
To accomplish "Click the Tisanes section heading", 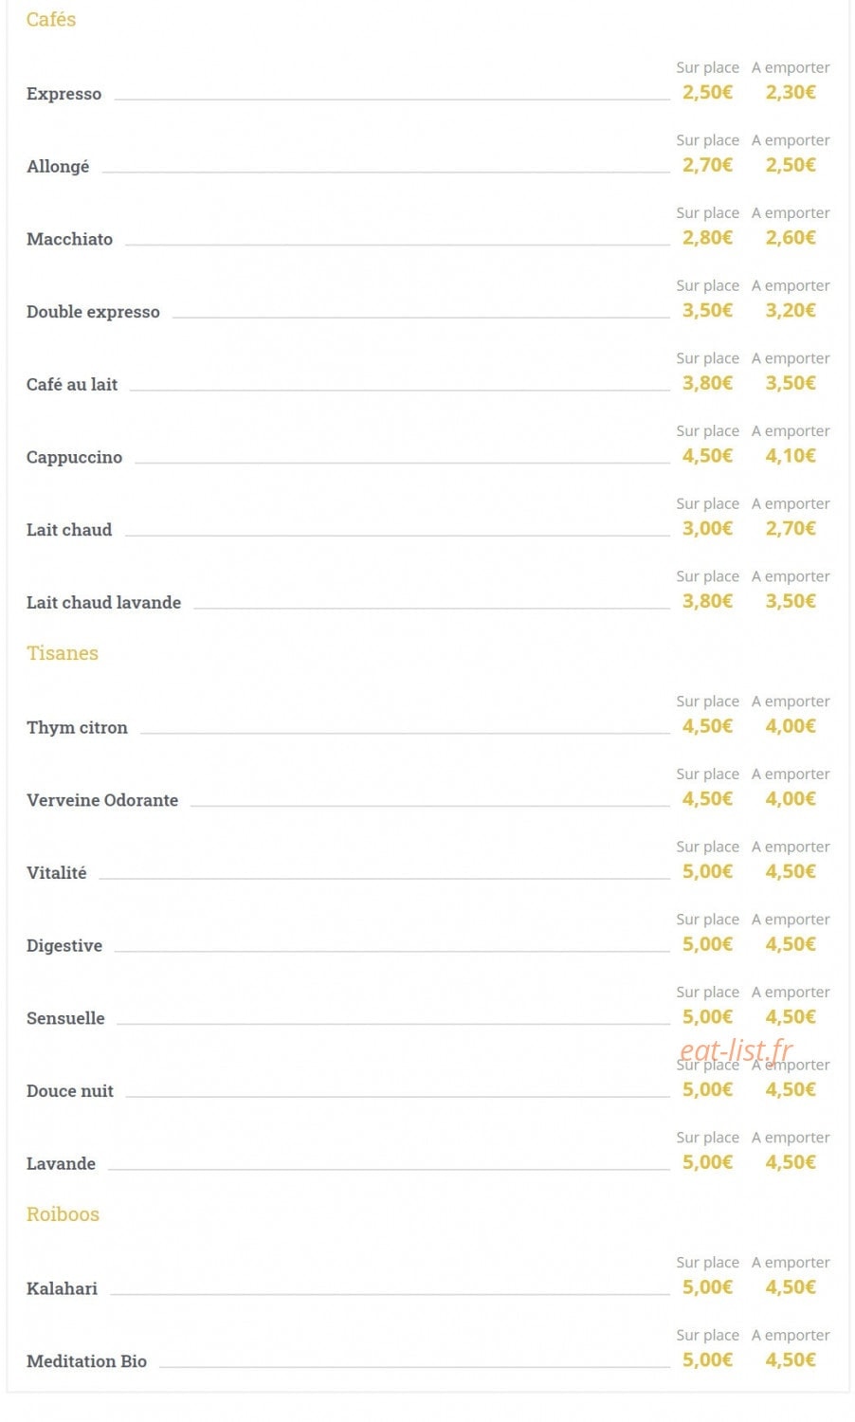I will click(63, 653).
